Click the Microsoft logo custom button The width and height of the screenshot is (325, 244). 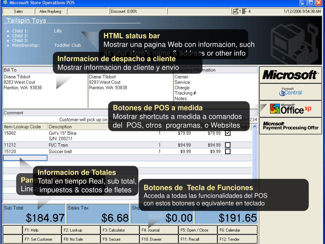[x=290, y=75]
